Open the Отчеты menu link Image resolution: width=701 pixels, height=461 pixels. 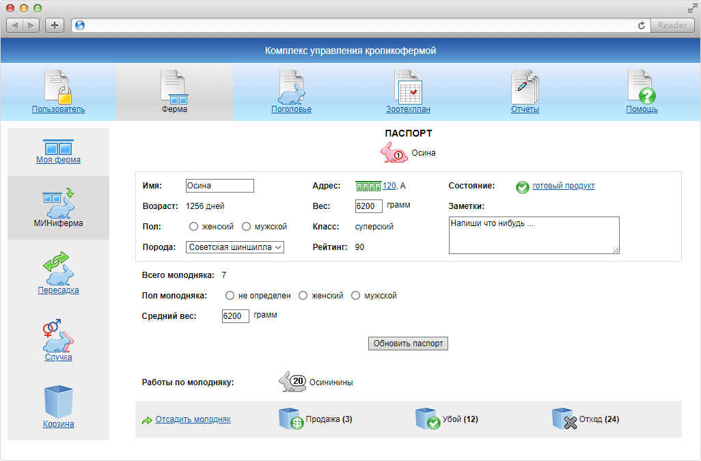[525, 109]
